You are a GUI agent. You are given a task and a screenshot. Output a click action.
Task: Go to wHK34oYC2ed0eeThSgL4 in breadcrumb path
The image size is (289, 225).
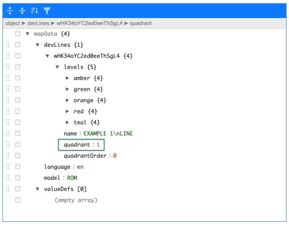(89, 23)
